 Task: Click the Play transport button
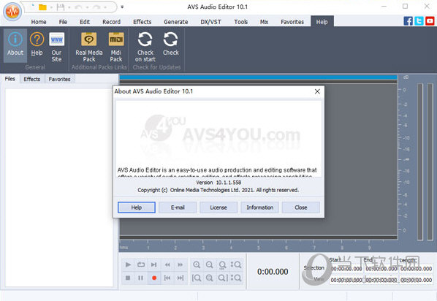tap(128, 264)
